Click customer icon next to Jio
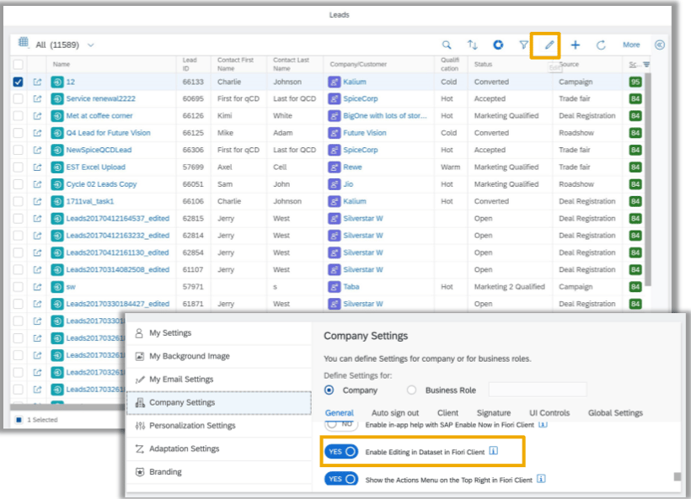 pos(334,184)
